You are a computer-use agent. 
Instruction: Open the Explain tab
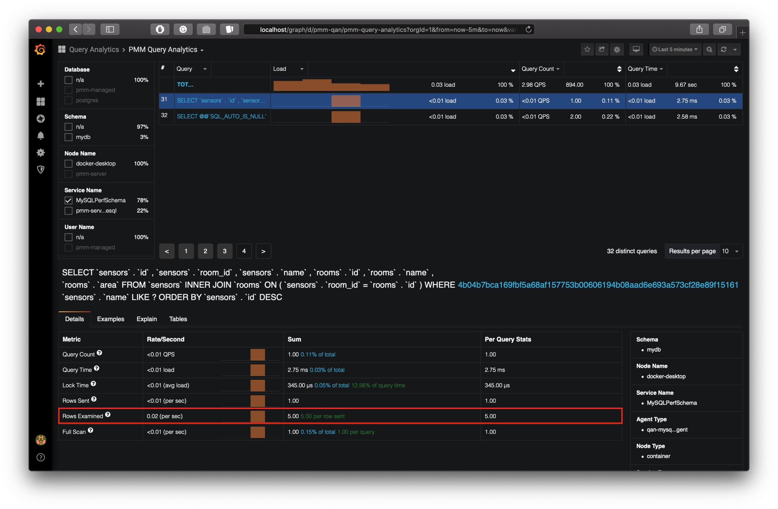[146, 319]
